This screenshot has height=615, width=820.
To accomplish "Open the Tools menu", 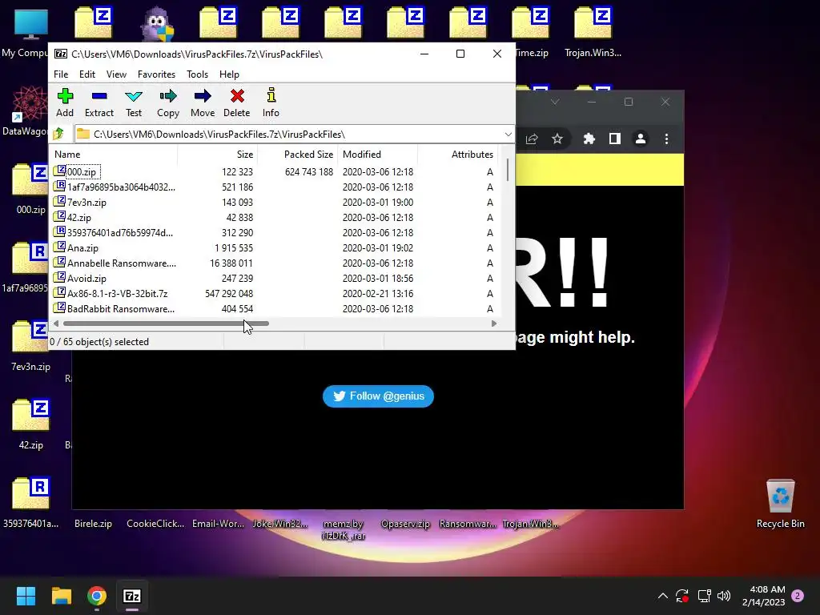I will coord(197,74).
